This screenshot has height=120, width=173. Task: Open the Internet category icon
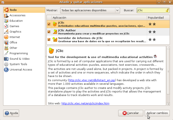tap(6, 37)
